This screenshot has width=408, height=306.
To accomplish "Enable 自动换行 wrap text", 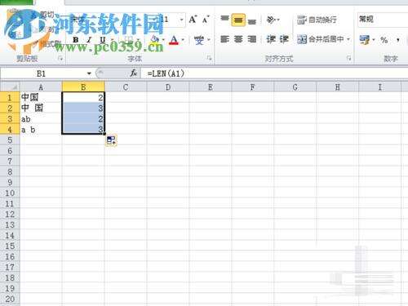I will (x=317, y=20).
